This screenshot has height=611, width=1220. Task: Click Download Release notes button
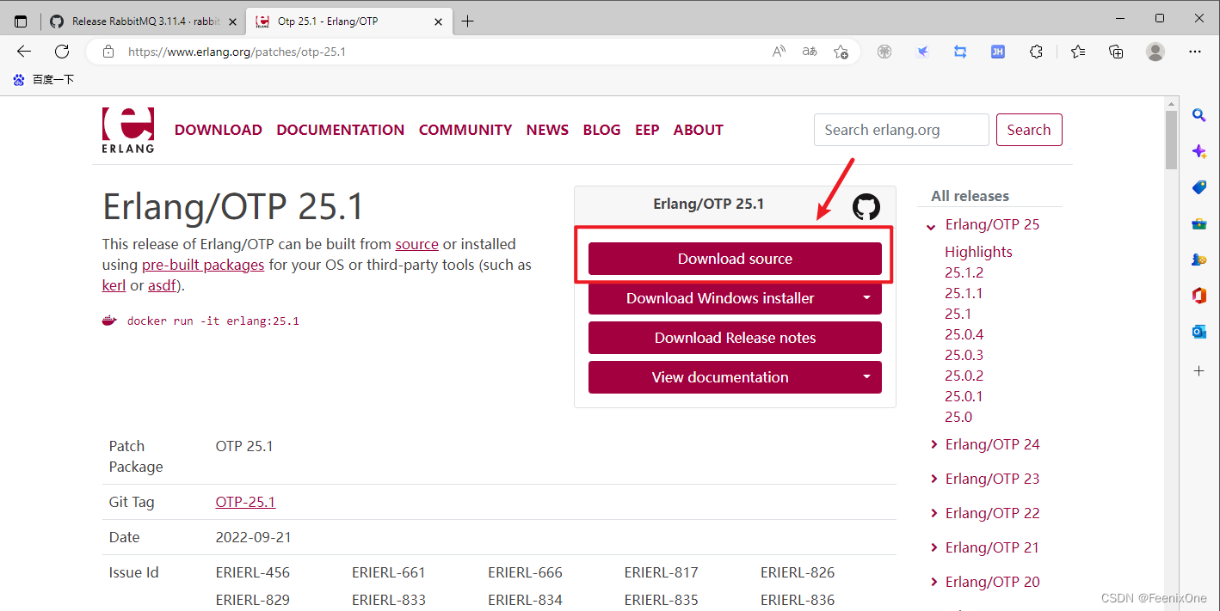(x=735, y=338)
